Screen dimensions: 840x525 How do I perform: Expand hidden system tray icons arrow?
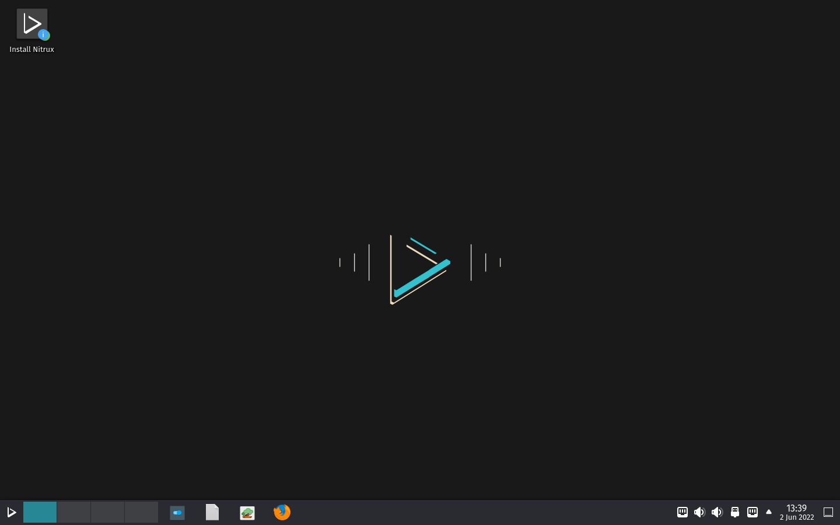769,512
